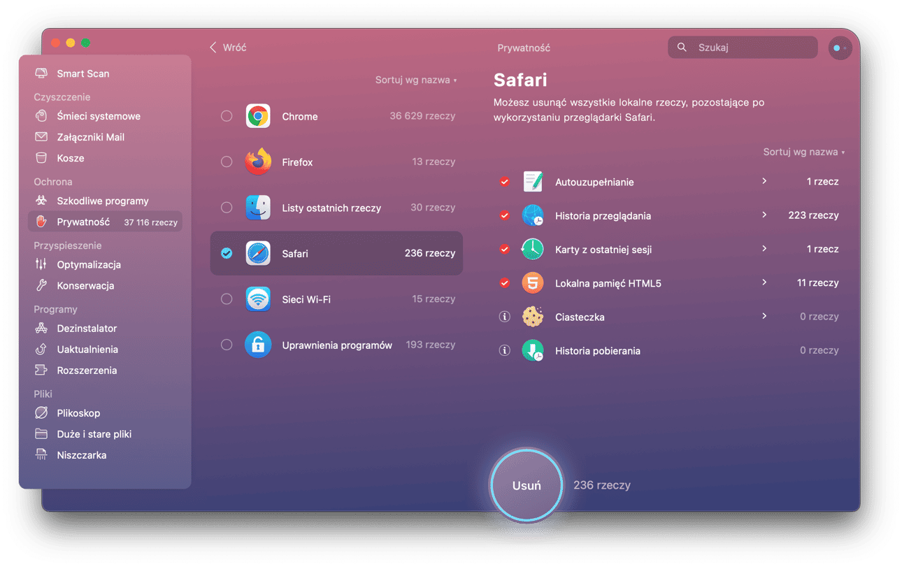Image resolution: width=902 pixels, height=567 pixels.
Task: Click the Ciasteczka cookies icon
Action: 533,317
